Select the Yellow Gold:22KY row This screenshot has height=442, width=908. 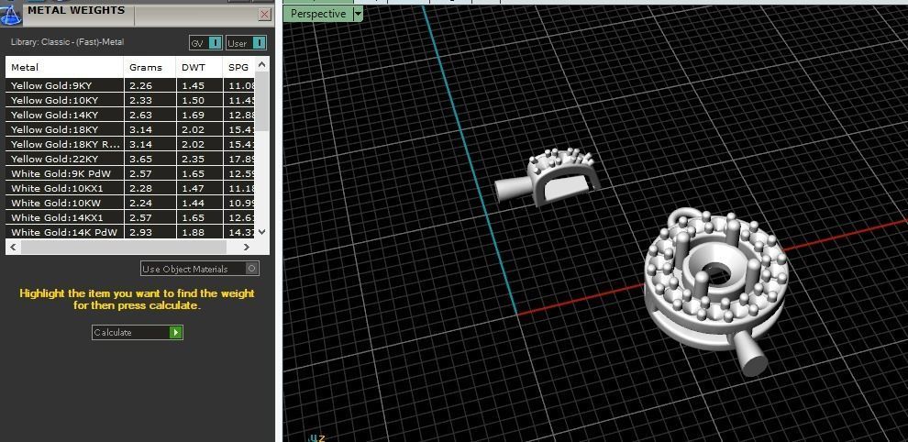[130, 159]
